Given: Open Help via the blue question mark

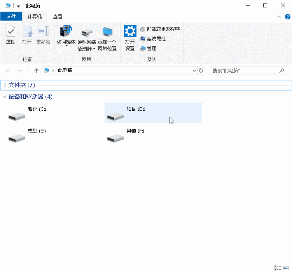Looking at the screenshot, I should pyautogui.click(x=288, y=17).
